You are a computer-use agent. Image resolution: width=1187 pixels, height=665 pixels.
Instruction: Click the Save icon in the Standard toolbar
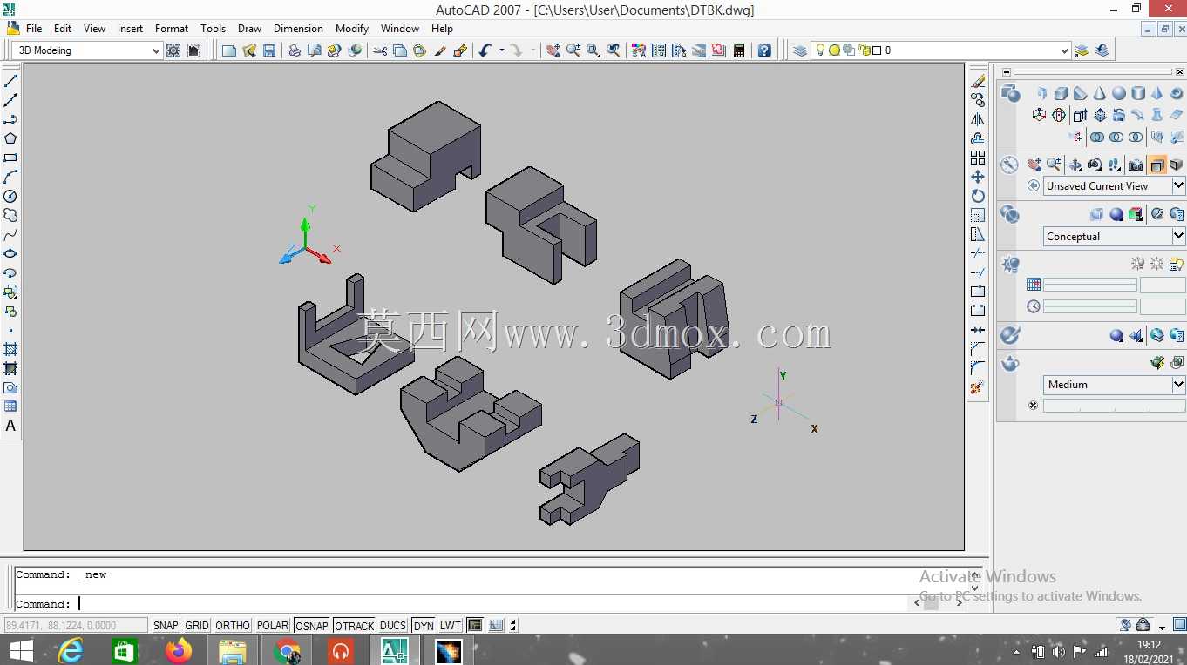[269, 50]
